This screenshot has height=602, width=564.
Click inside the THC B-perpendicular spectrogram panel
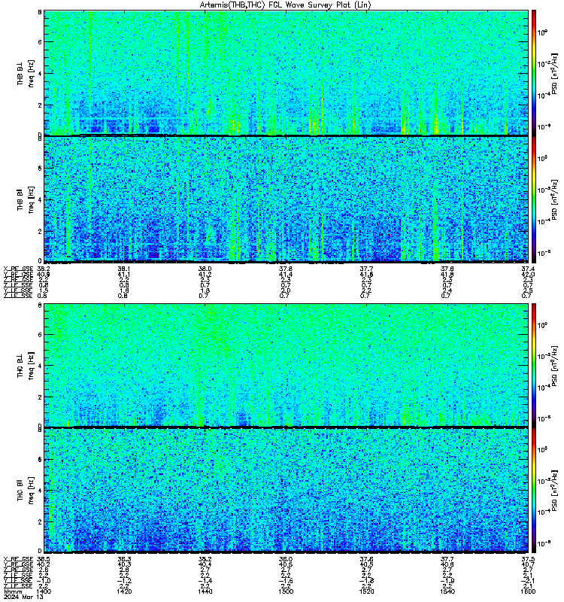pos(286,365)
